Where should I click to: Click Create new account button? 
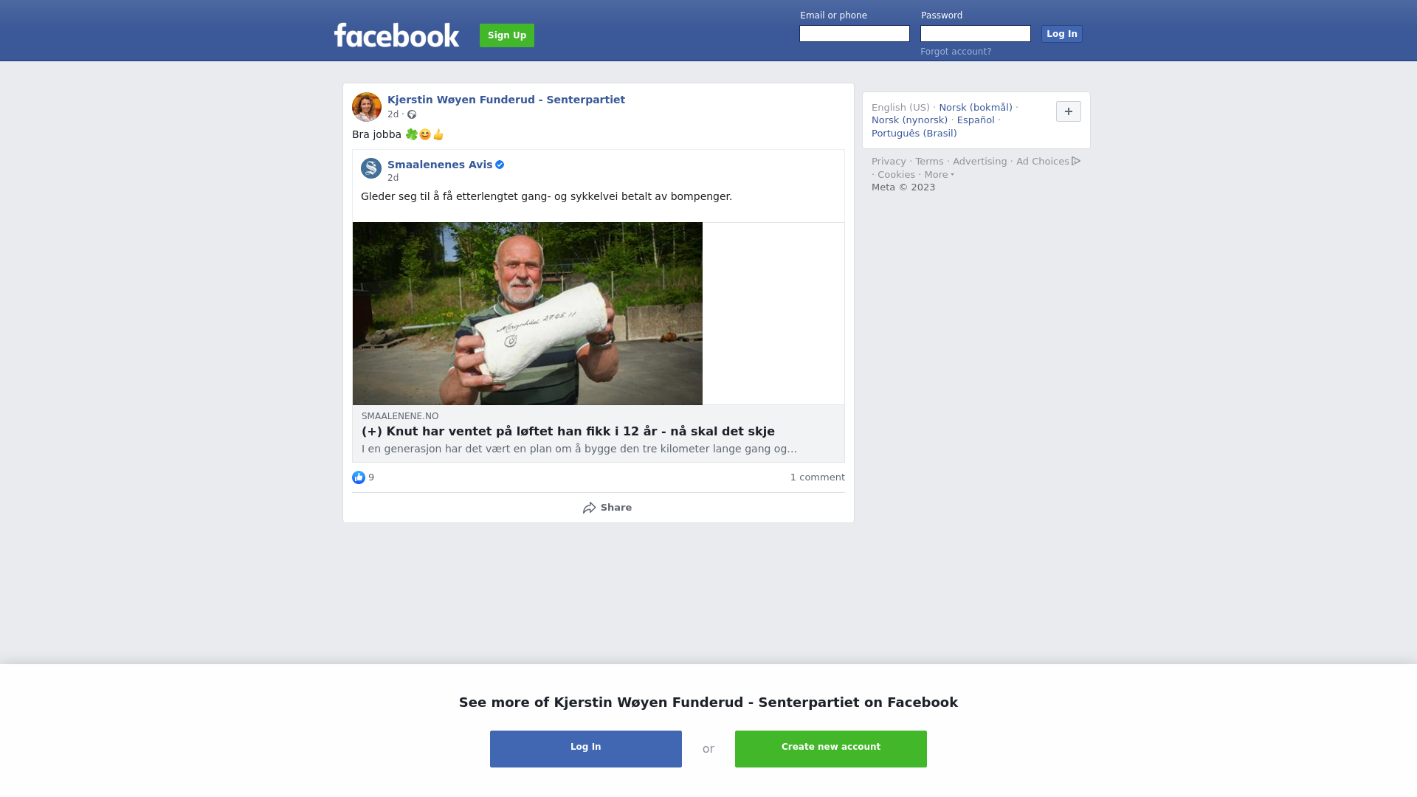(831, 749)
